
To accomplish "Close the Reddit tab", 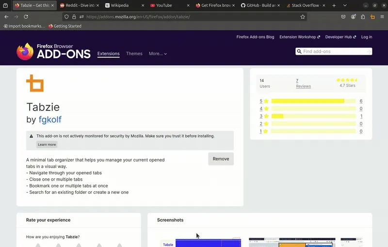I will (97, 5).
